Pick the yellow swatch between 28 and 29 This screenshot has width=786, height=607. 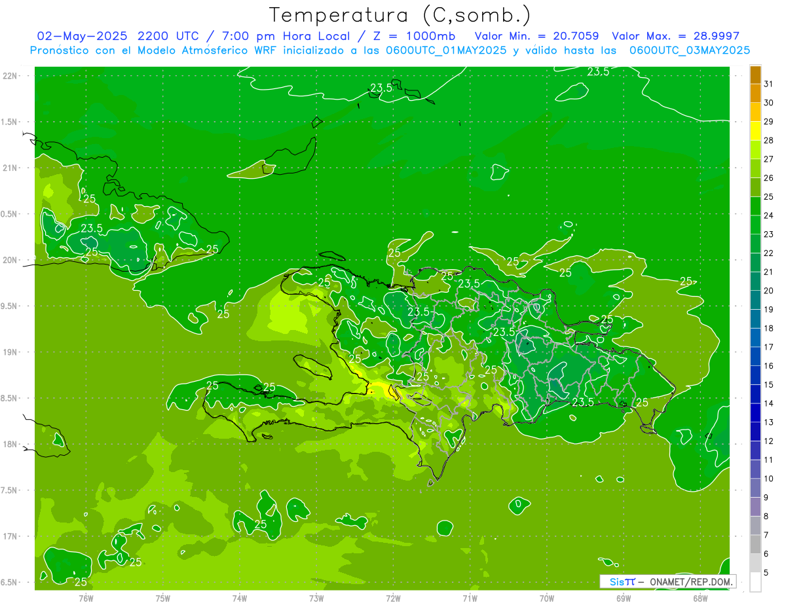coord(755,131)
